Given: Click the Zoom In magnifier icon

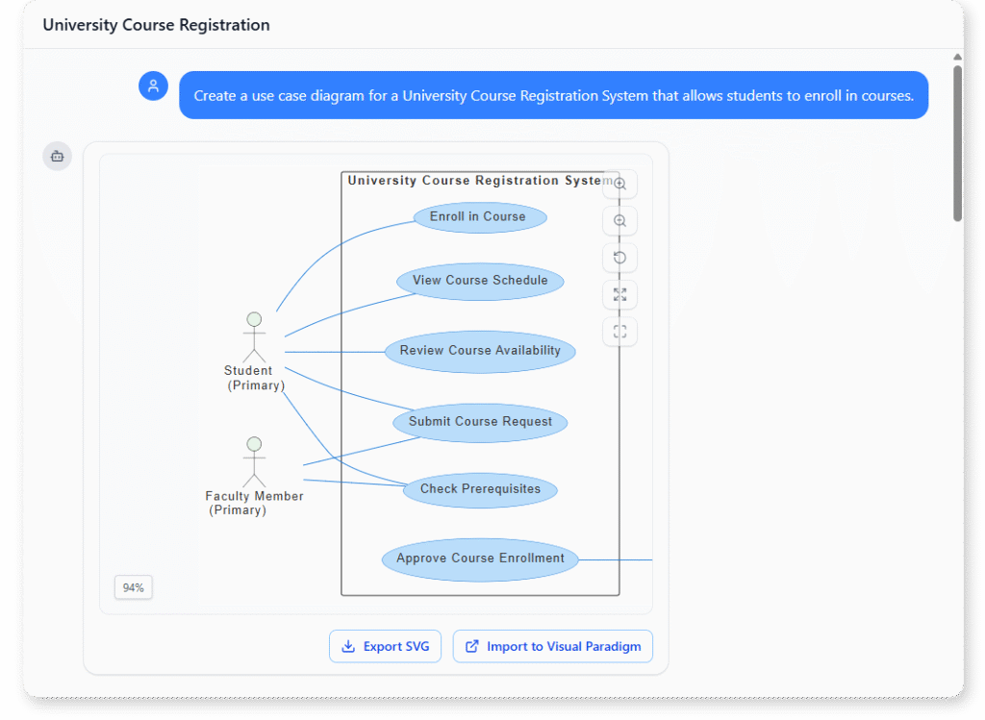Looking at the screenshot, I should coord(619,184).
